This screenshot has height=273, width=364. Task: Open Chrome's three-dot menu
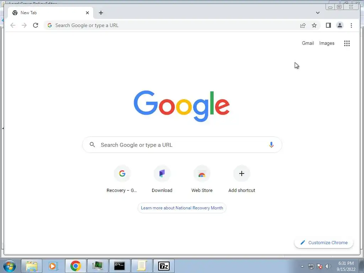point(351,25)
